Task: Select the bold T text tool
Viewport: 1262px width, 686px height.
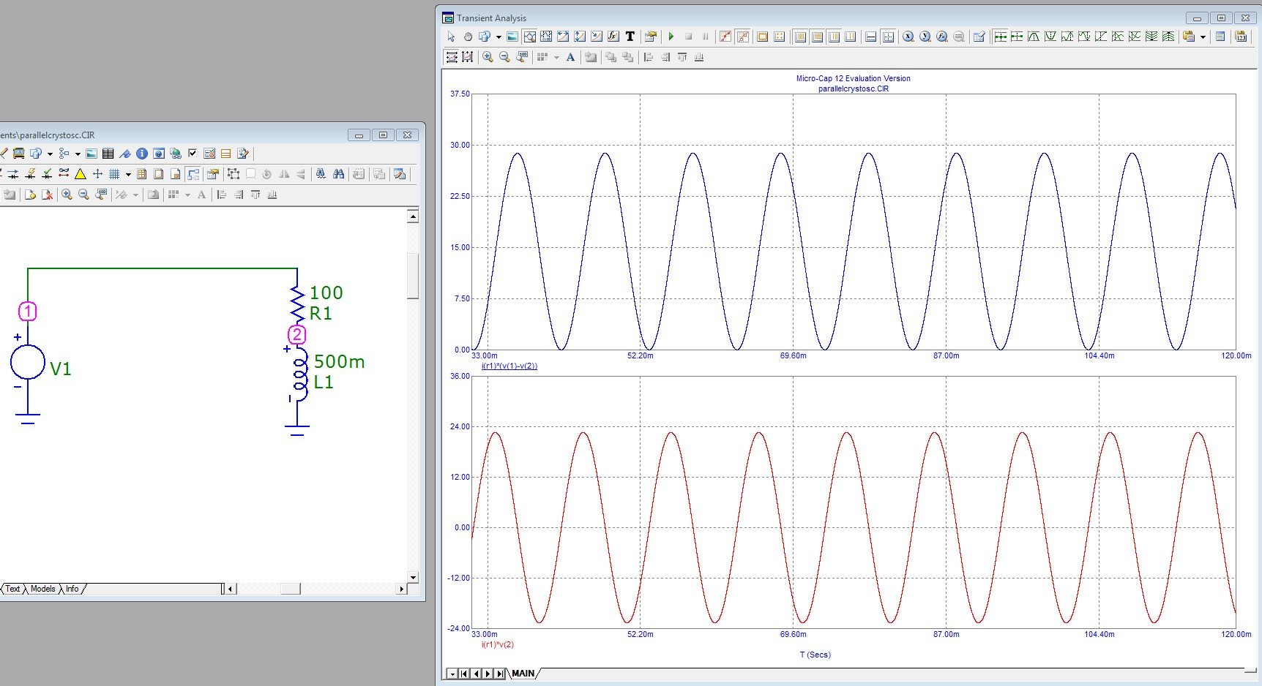Action: [630, 37]
